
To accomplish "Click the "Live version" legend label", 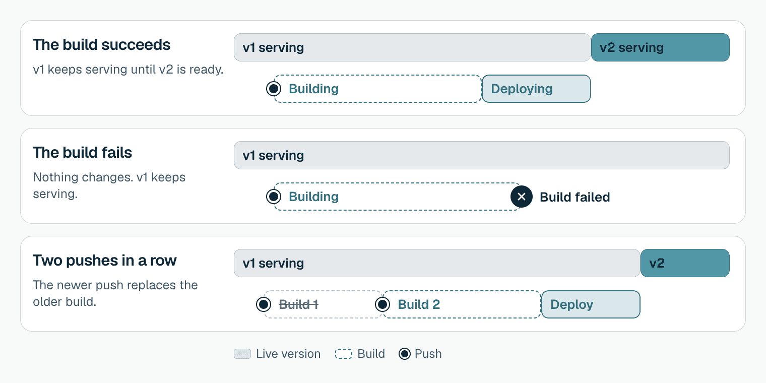I will (288, 354).
